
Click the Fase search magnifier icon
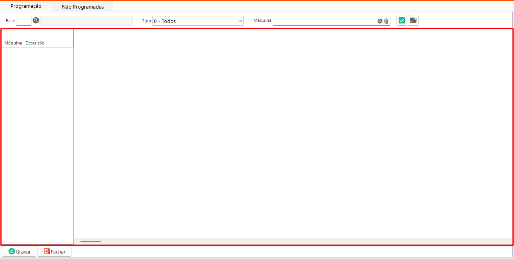pyautogui.click(x=36, y=21)
